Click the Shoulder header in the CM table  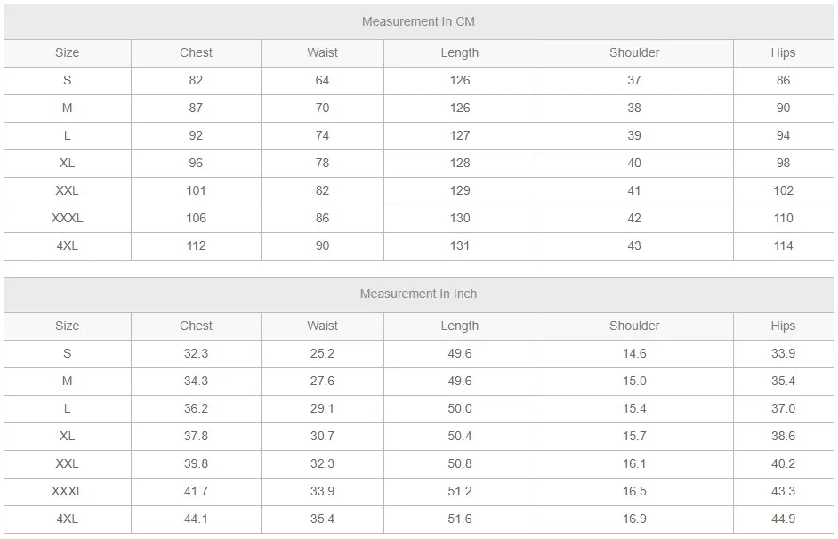(x=634, y=52)
